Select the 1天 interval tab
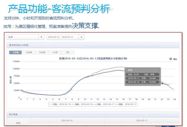The height and width of the screenshot is (127, 187). point(68,52)
